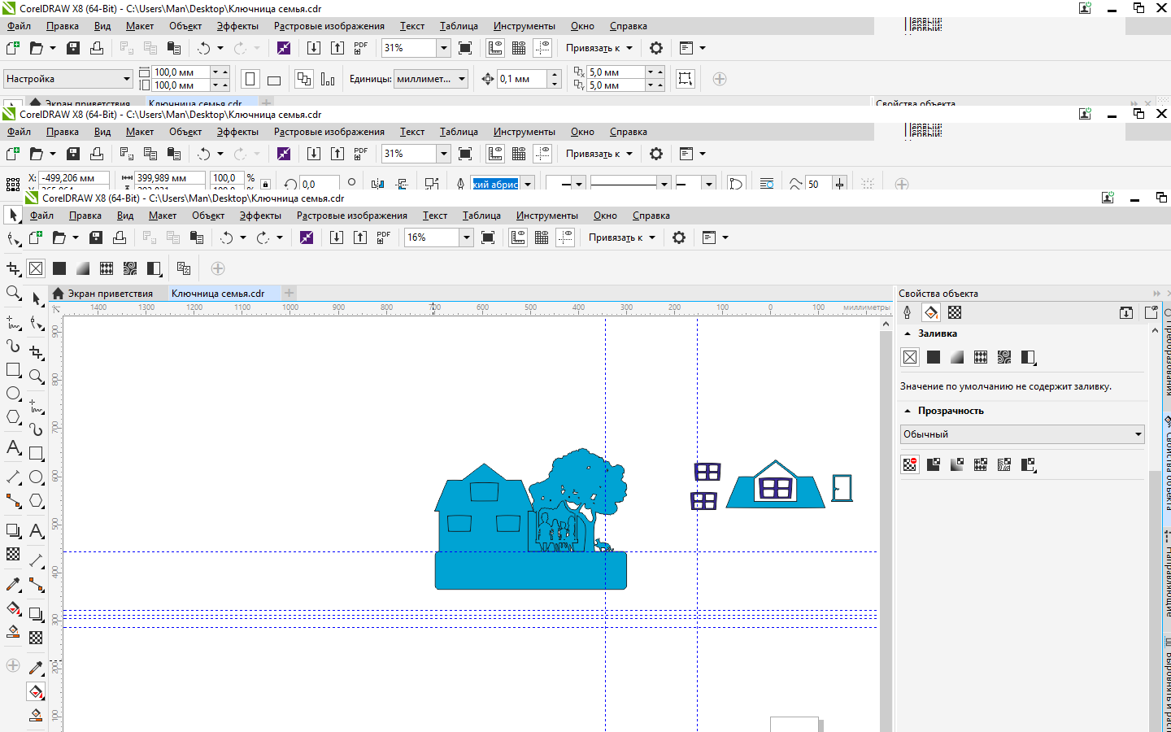Switch to Экран приветствия tab in front window
Image resolution: width=1171 pixels, height=732 pixels.
pos(110,294)
